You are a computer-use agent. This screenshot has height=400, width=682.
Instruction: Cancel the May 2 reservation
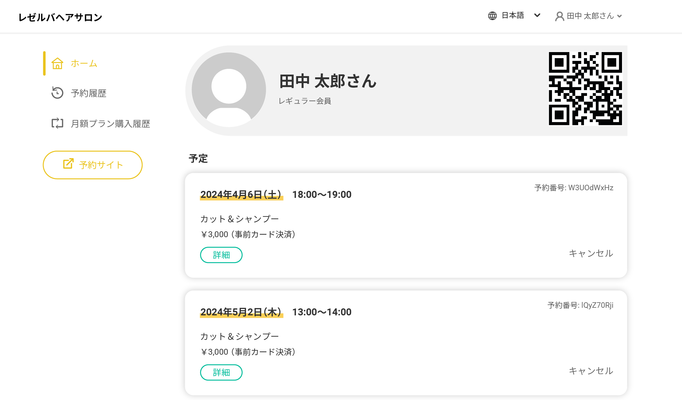(x=591, y=371)
